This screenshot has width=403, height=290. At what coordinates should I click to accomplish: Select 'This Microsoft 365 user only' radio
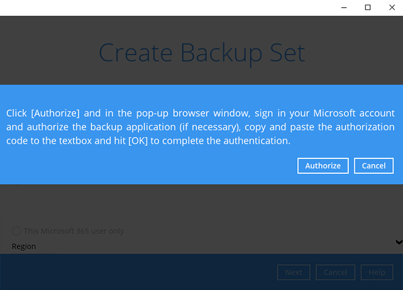tap(17, 231)
